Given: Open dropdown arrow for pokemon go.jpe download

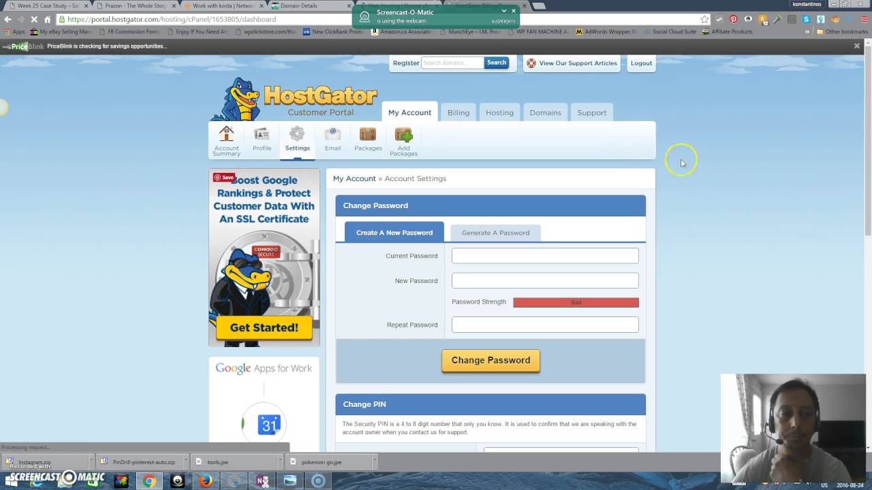Looking at the screenshot, I should point(374,462).
